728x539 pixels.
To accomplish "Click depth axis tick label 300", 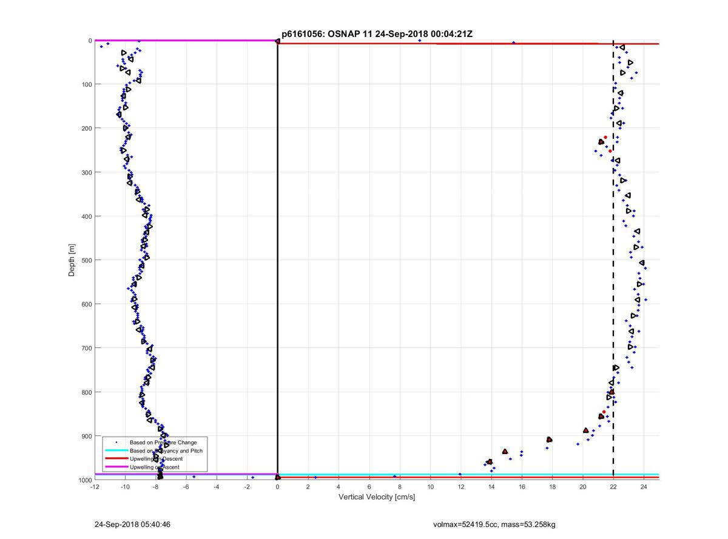I will tap(87, 172).
